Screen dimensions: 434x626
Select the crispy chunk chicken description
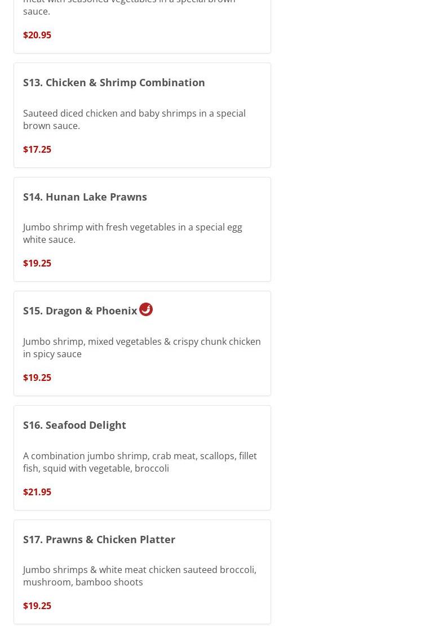(x=141, y=348)
